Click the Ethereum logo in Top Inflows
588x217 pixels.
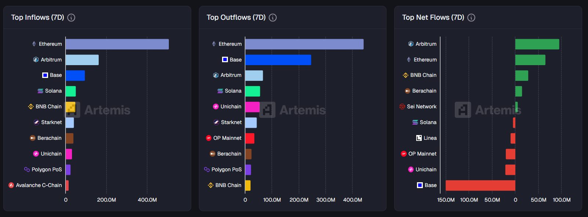[34, 44]
